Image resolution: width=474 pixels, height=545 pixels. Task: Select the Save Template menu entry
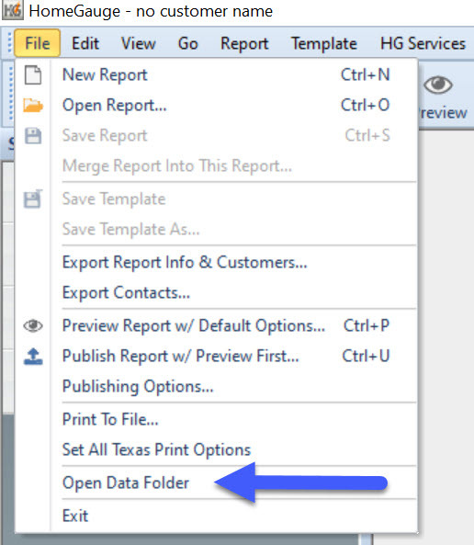216,199
